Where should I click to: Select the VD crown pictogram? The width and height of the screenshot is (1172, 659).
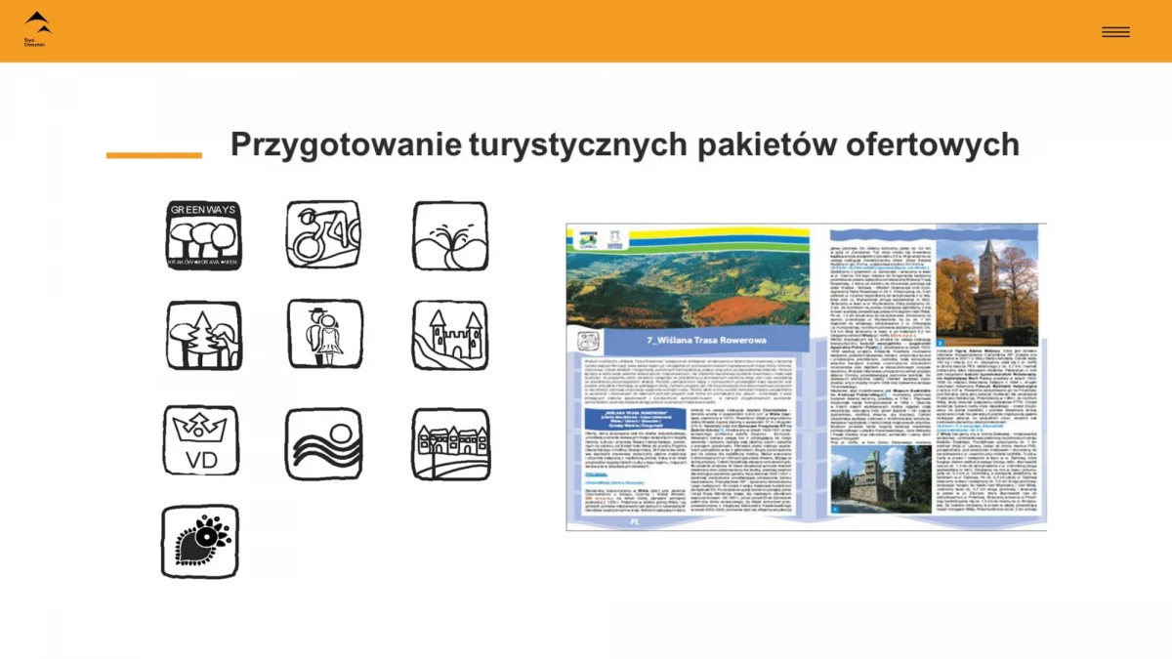[x=200, y=442]
